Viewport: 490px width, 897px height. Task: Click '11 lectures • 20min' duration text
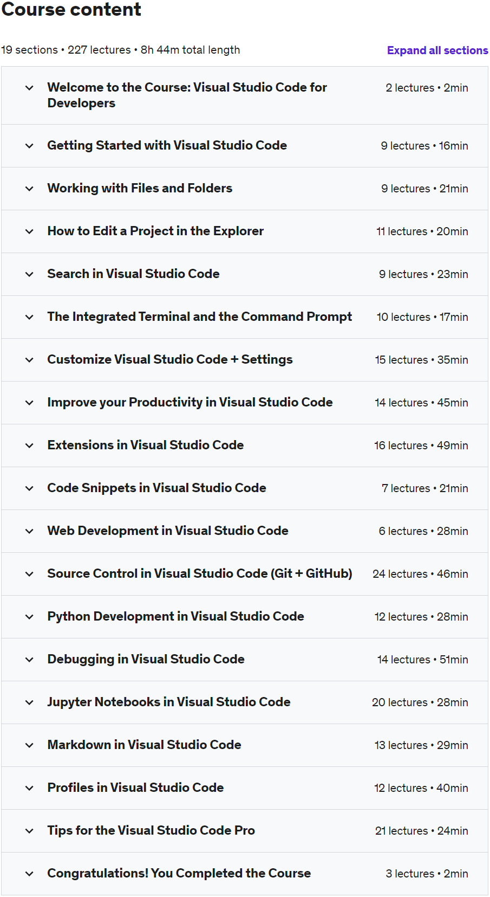point(422,231)
